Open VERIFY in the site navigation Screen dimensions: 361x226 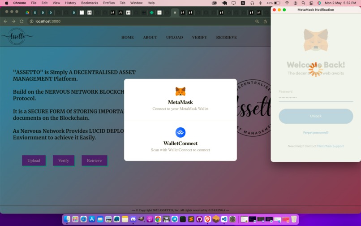click(199, 37)
